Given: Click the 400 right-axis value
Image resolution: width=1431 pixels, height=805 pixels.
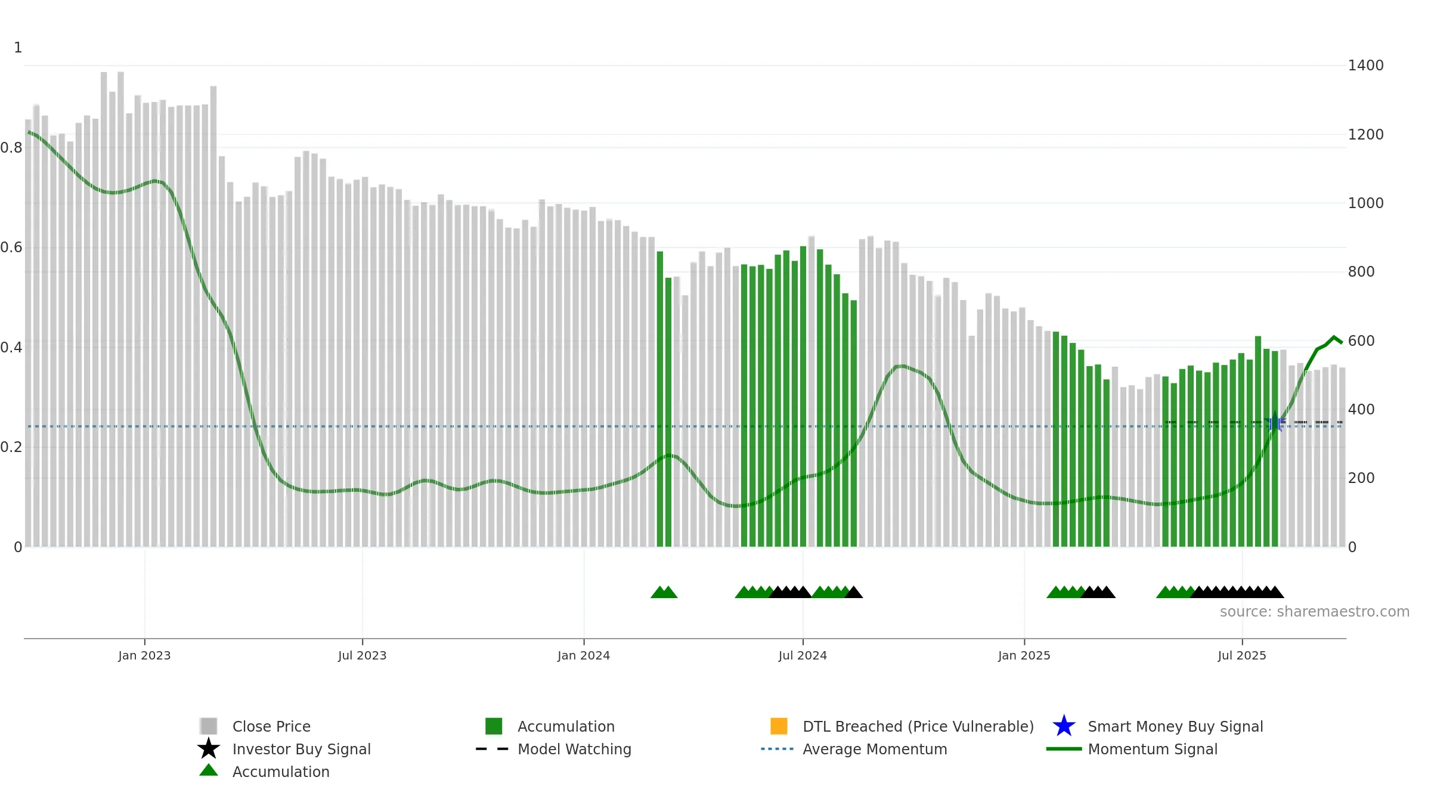Looking at the screenshot, I should pos(1361,410).
